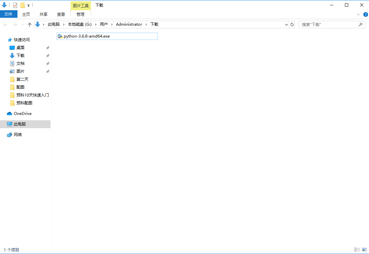This screenshot has width=369, height=254.
Task: Open the address bar history dropdown
Action: 286,25
